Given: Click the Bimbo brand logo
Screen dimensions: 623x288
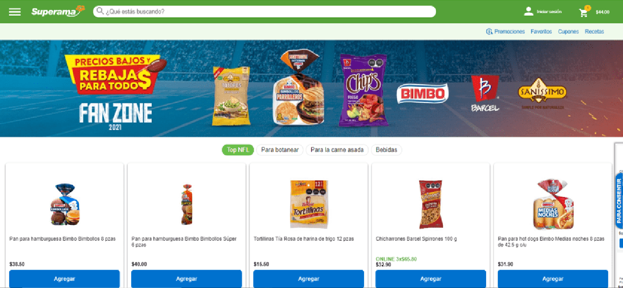Looking at the screenshot, I should click(422, 94).
